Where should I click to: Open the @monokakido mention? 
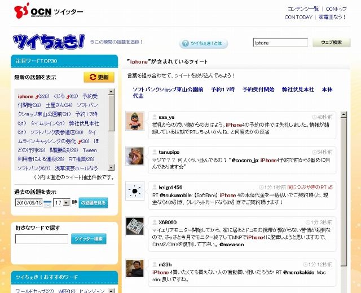(x=299, y=273)
